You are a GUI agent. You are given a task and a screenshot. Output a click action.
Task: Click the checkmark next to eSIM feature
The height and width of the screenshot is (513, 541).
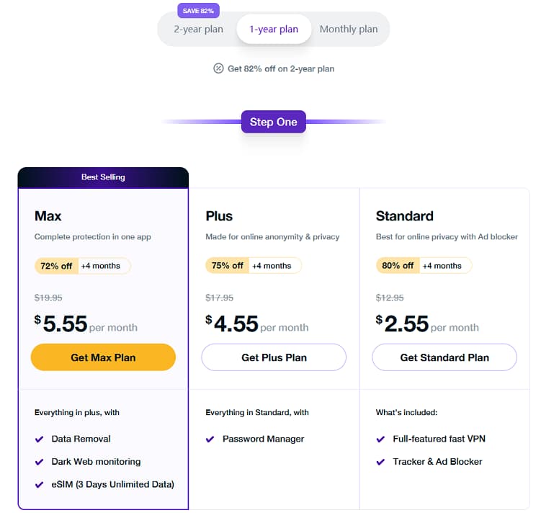pos(39,484)
